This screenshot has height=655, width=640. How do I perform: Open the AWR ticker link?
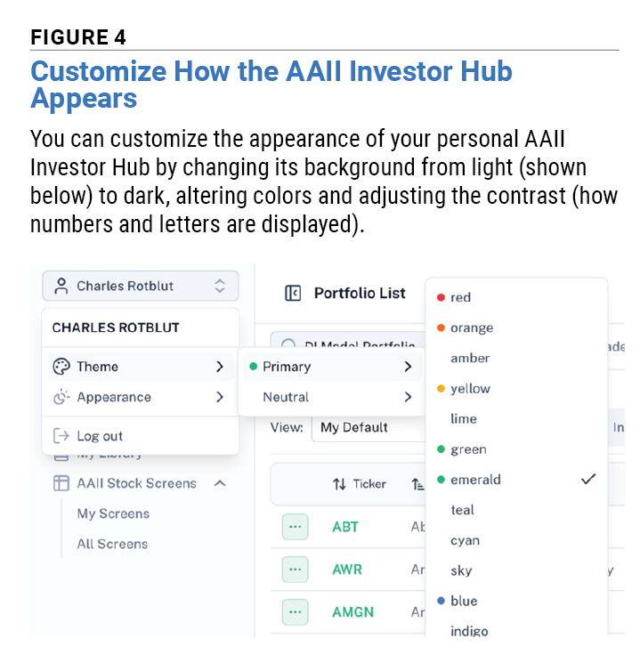click(x=347, y=570)
